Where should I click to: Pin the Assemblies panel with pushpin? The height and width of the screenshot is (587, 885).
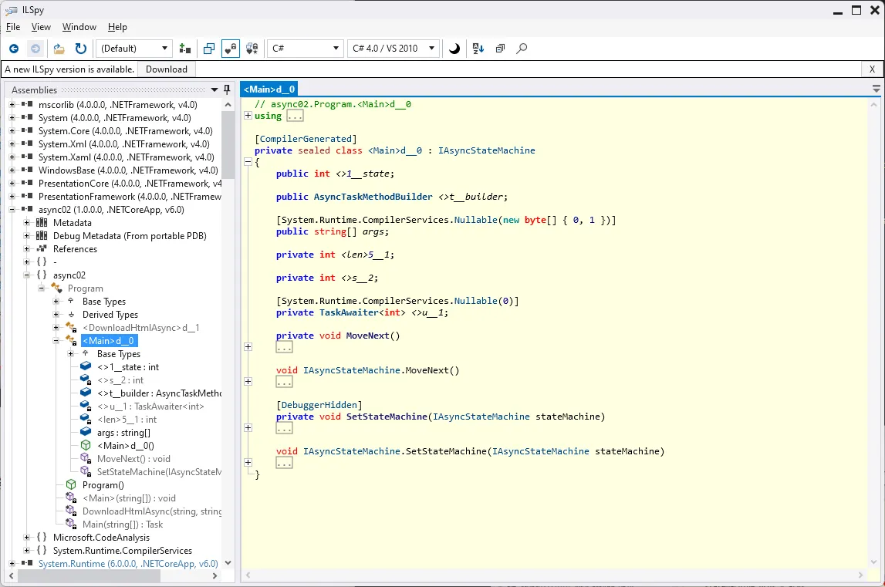tap(227, 89)
